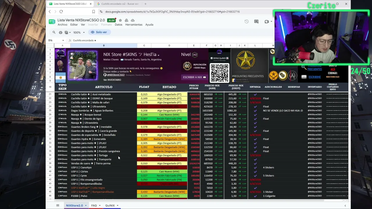Open the all sheets list icon

point(58,206)
